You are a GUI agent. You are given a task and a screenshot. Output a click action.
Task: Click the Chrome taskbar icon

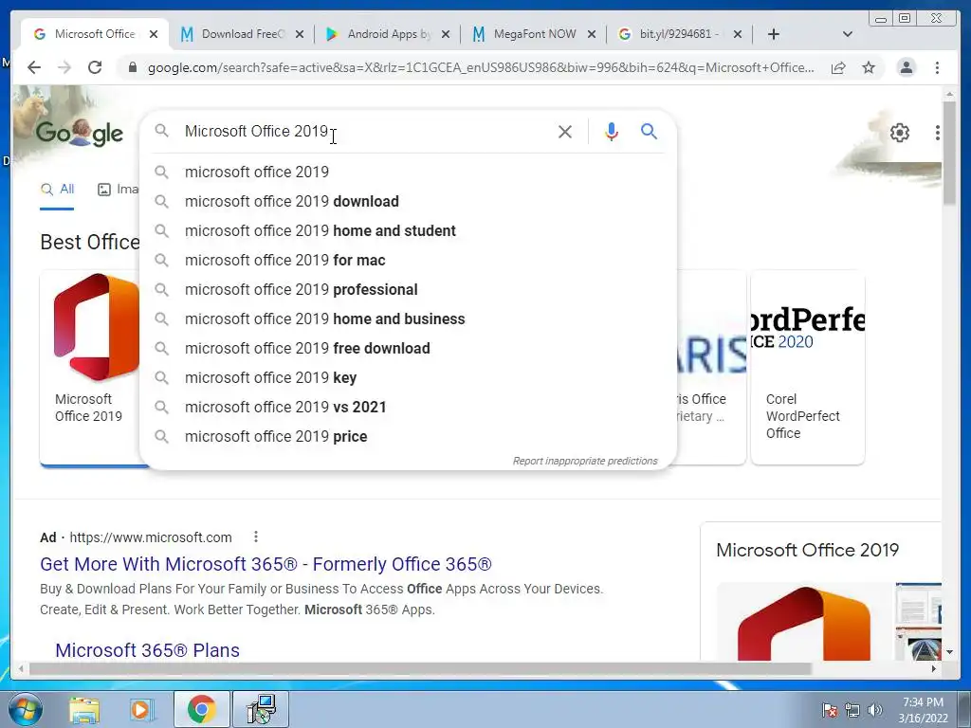(202, 709)
